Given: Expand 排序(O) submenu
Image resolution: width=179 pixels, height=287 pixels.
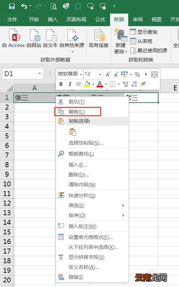Looking at the screenshot, I should pyautogui.click(x=123, y=215).
